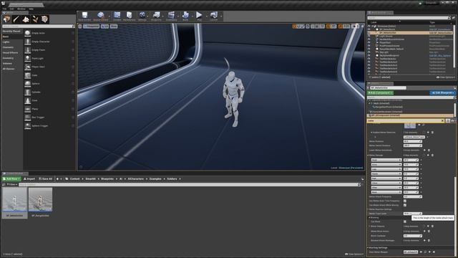This screenshot has height=258, width=458.
Task: Toggle Use Melee Attack While Moving checkbox
Action: point(405,205)
